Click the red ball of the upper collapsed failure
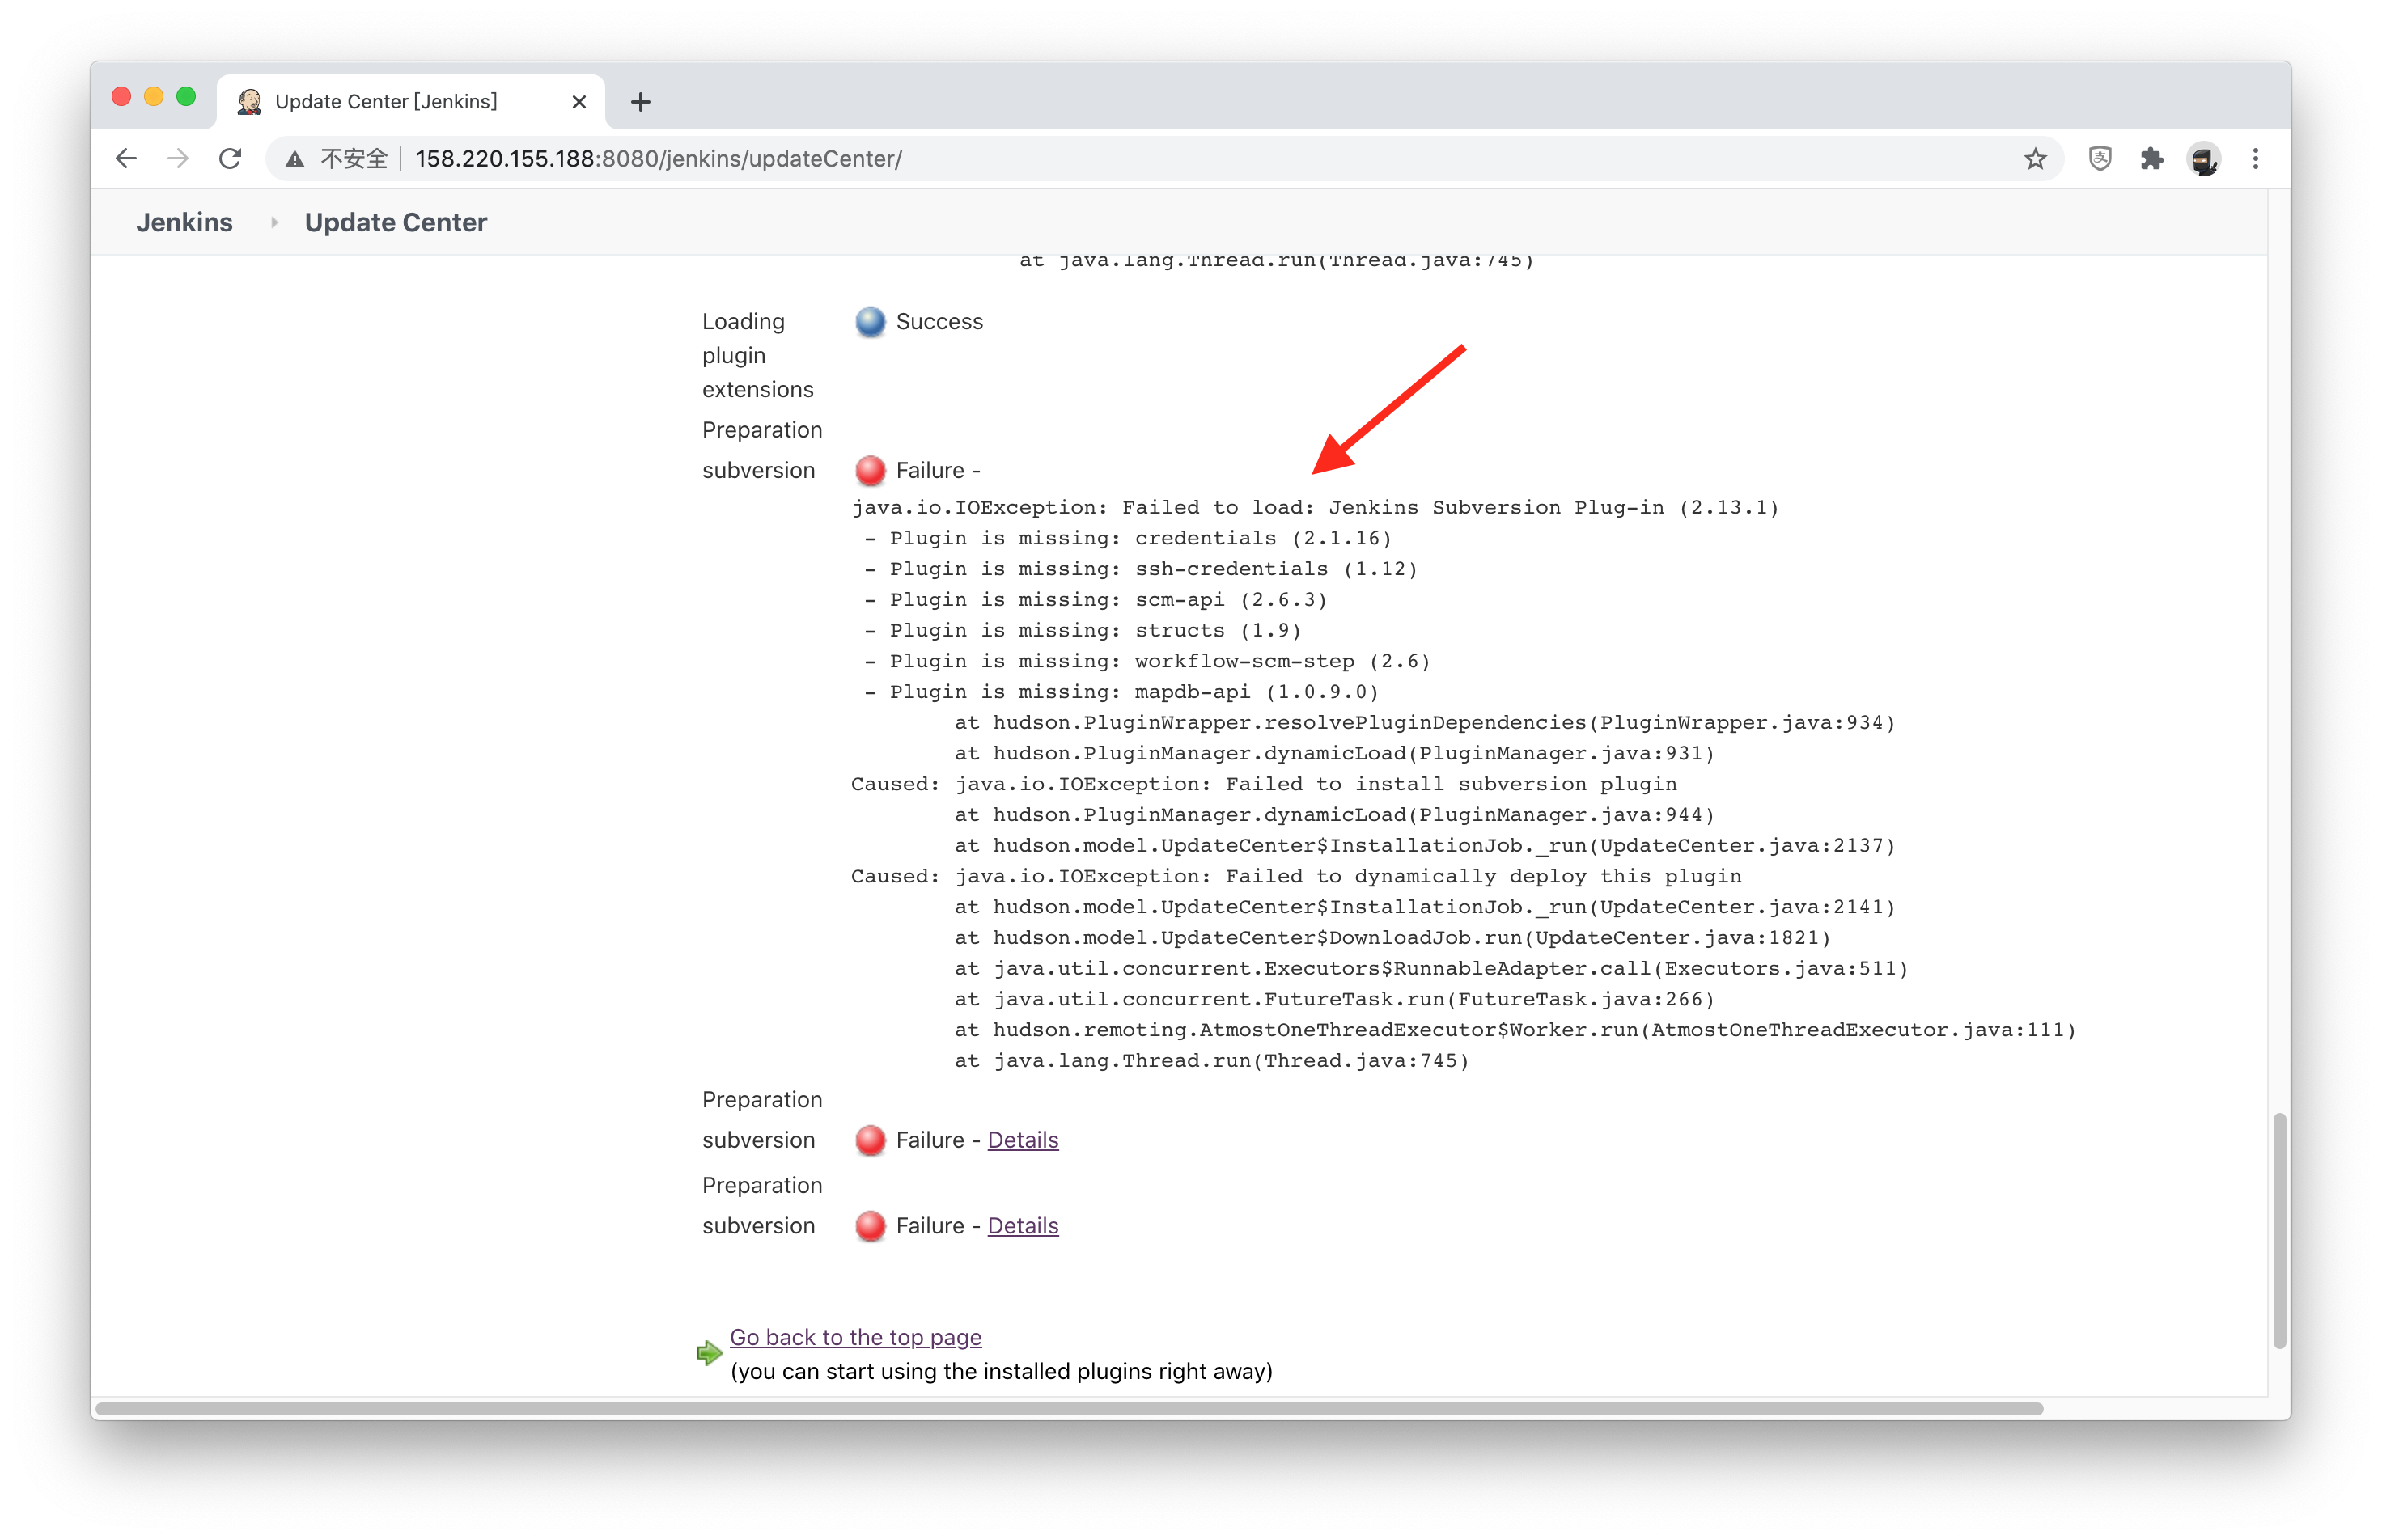 (x=869, y=1140)
